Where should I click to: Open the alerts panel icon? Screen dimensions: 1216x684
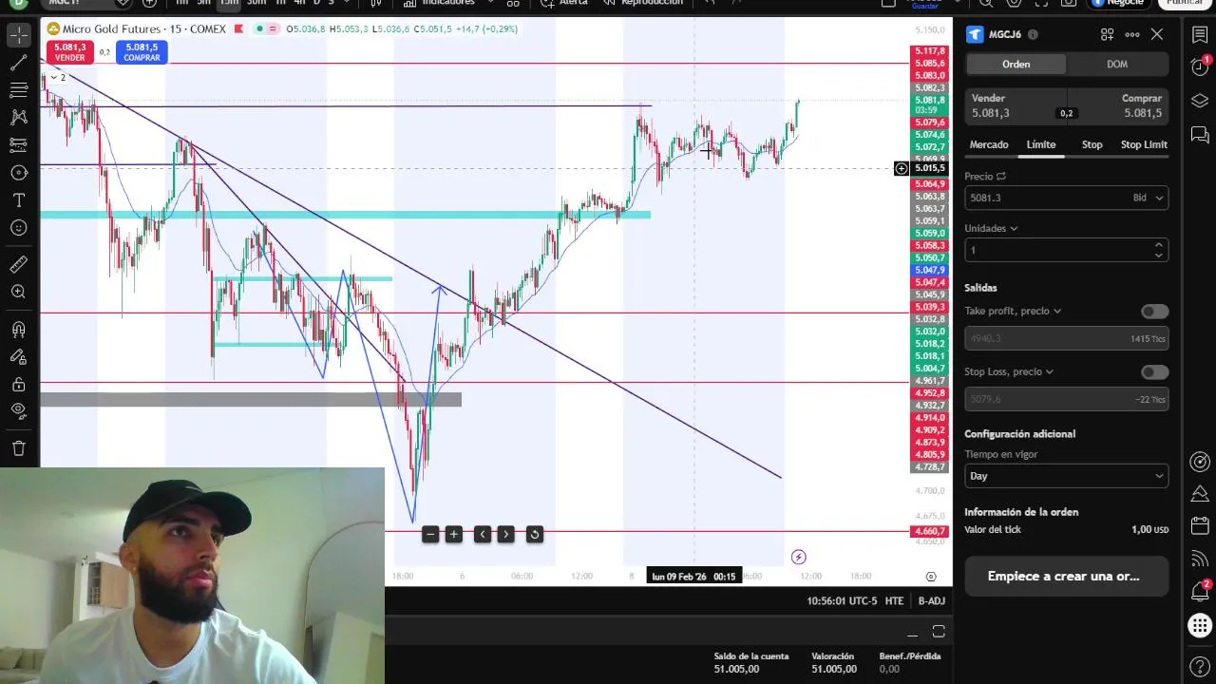tap(1200, 66)
